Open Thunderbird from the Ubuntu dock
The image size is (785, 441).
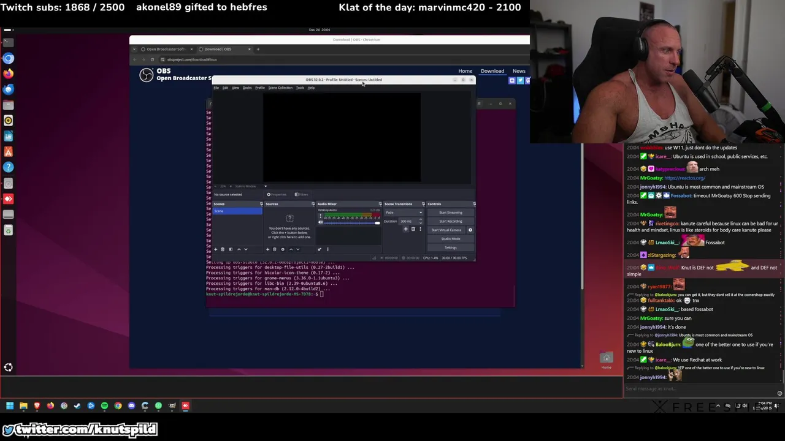click(x=9, y=89)
